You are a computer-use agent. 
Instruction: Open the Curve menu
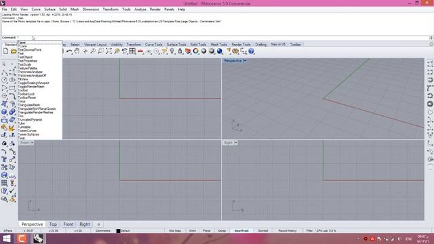36,9
